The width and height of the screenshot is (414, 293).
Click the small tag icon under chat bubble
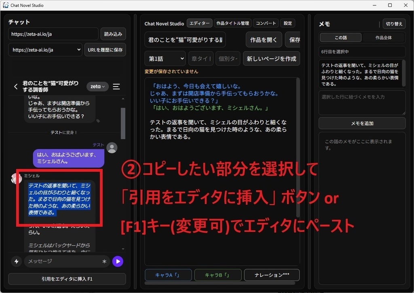point(98,121)
